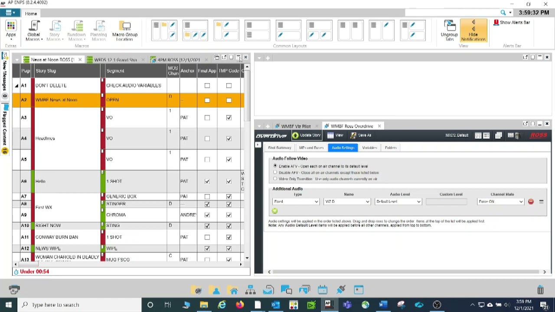The height and width of the screenshot is (312, 555).
Task: Click the Custom Level input field
Action: (x=446, y=201)
